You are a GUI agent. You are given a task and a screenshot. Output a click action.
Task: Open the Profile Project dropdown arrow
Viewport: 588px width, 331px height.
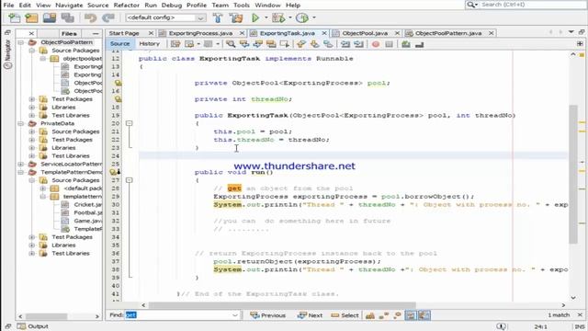[314, 17]
